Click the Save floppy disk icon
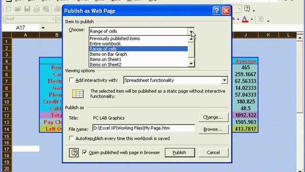The image size is (305, 172). tap(27, 9)
